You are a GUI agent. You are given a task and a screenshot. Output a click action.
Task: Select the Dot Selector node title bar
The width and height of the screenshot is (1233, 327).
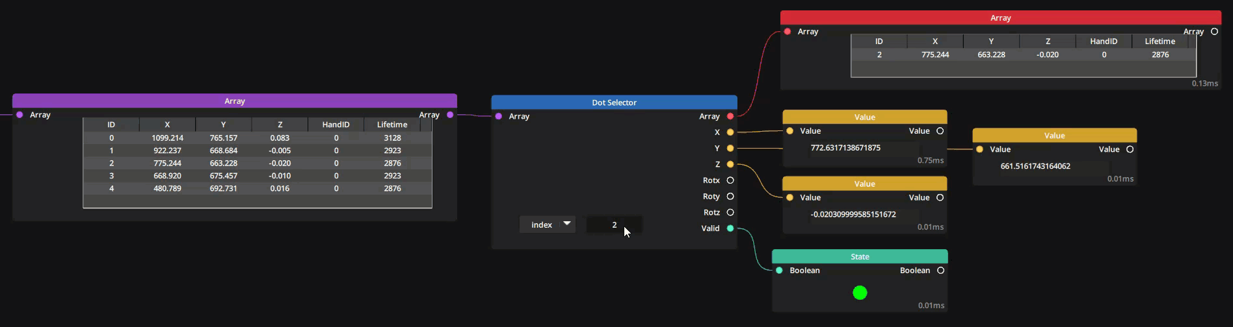coord(614,103)
